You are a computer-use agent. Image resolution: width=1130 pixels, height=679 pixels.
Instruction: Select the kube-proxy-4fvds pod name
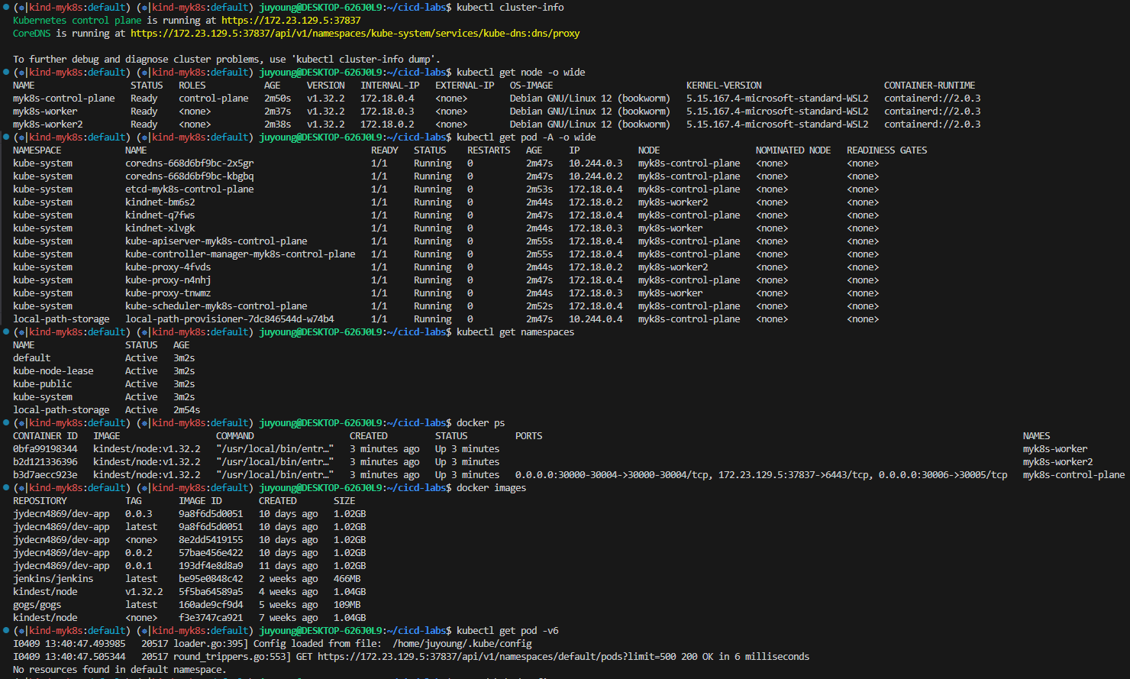coord(168,267)
